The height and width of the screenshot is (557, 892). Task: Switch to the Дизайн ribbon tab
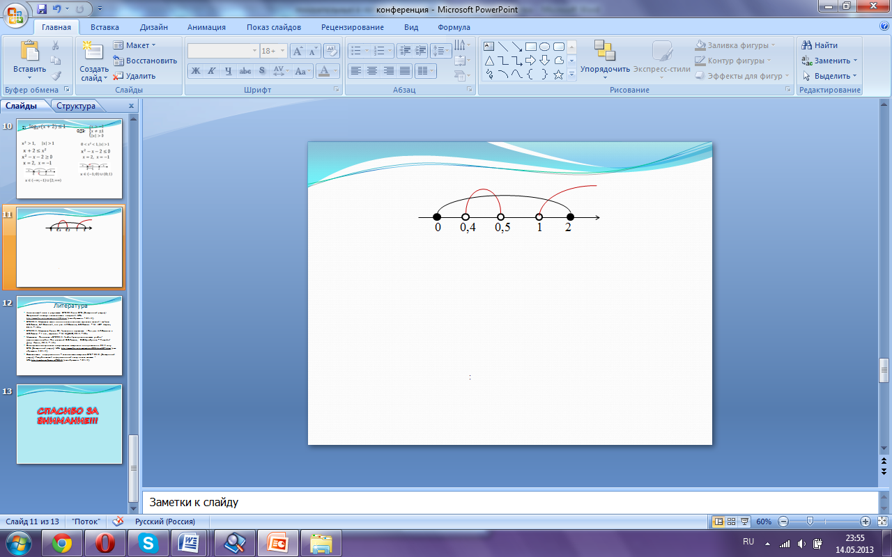click(x=153, y=27)
